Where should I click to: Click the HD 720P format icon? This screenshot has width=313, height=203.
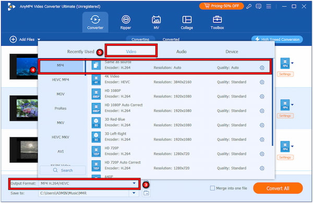click(x=96, y=151)
